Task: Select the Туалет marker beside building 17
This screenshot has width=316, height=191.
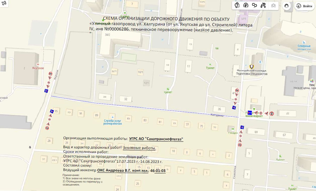Action: [210, 64]
